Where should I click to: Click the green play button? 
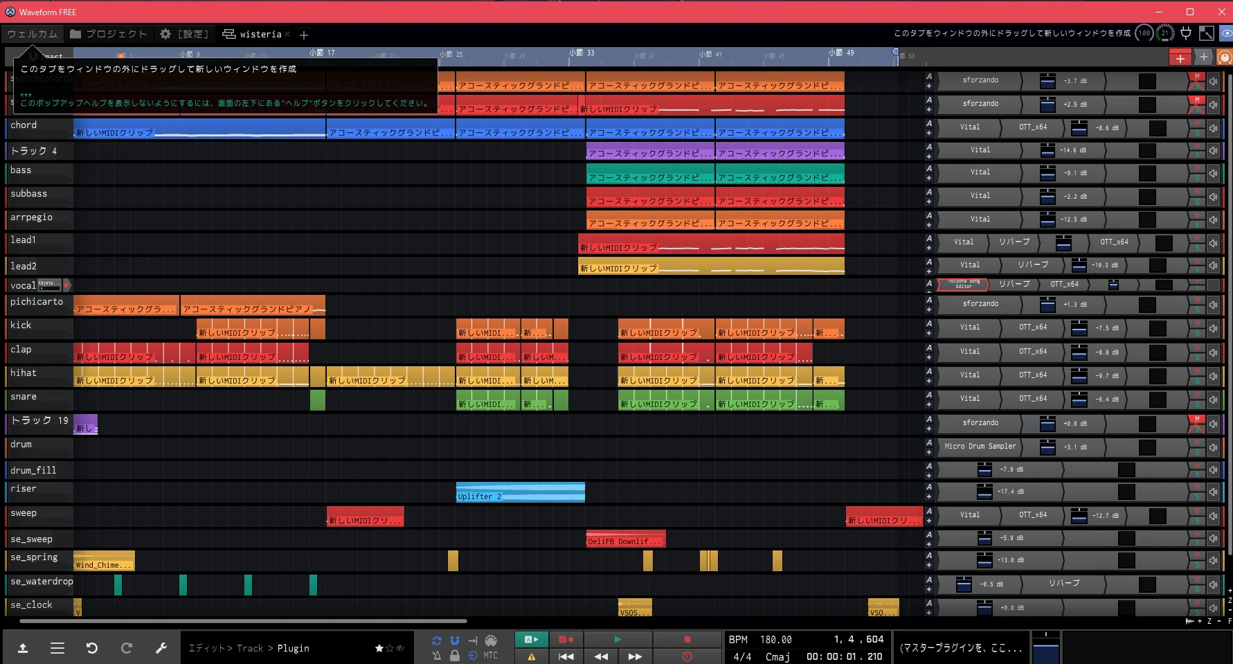click(x=618, y=640)
